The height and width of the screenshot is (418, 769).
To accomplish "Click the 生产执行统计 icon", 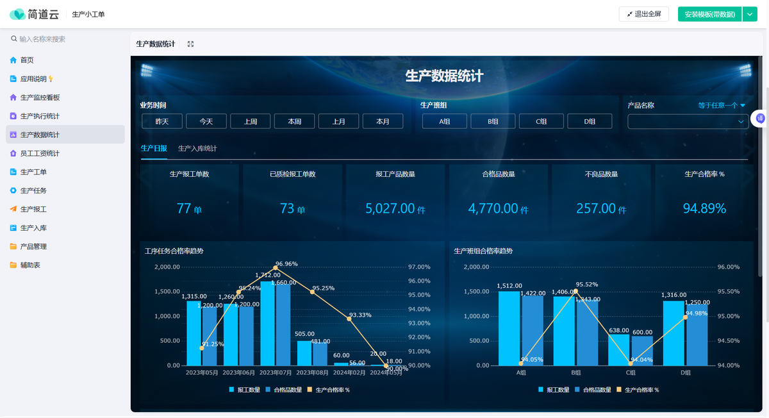I will [x=13, y=116].
